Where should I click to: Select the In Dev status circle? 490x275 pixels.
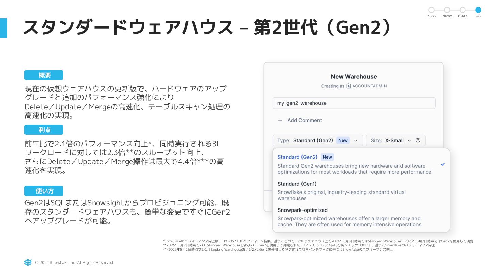(x=431, y=10)
